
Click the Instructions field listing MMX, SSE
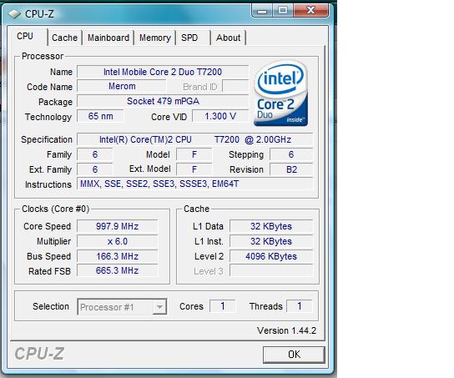194,184
